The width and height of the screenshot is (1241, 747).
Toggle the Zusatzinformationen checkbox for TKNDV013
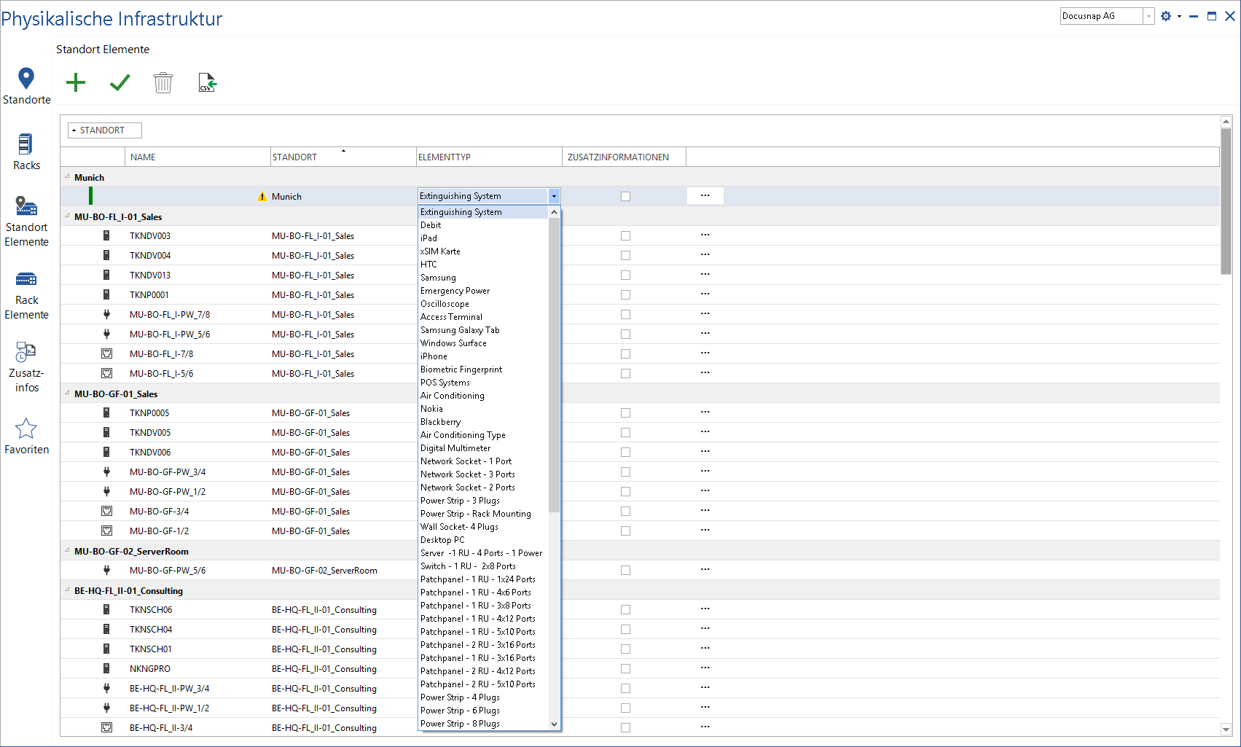click(x=625, y=275)
